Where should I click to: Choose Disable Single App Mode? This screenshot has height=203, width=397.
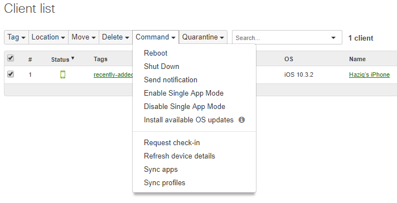[x=185, y=107]
